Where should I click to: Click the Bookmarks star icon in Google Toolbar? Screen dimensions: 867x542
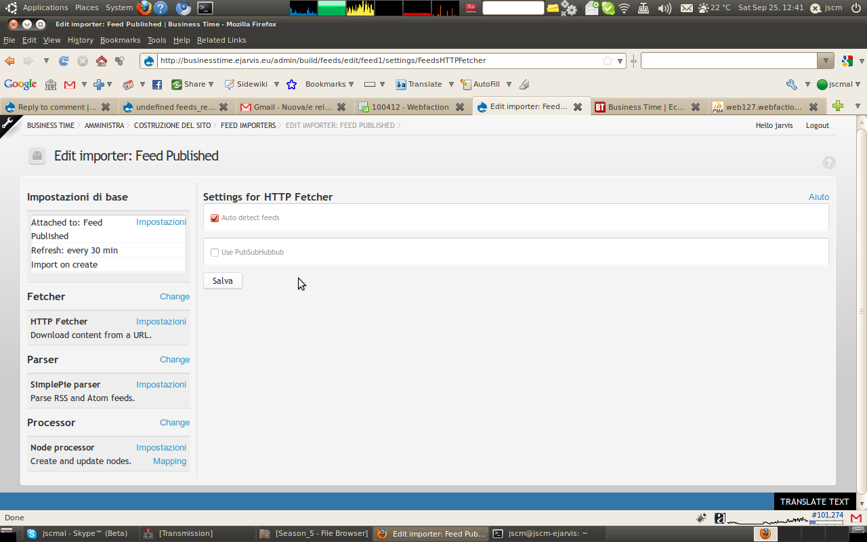(291, 84)
